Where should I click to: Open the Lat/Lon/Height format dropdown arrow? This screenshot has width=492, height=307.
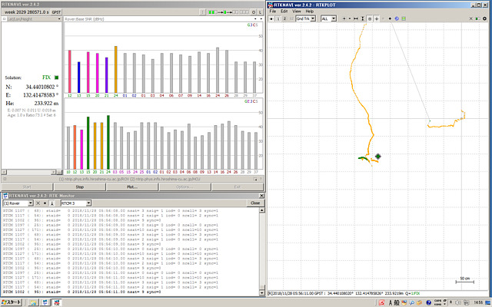coord(59,19)
